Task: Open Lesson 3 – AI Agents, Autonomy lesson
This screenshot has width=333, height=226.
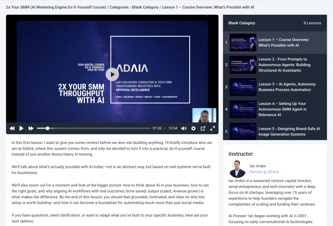Action: (275, 87)
